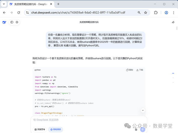The width and height of the screenshot is (178, 133).
Task: Copy the Python code block (复制)
Action: pos(129,70)
